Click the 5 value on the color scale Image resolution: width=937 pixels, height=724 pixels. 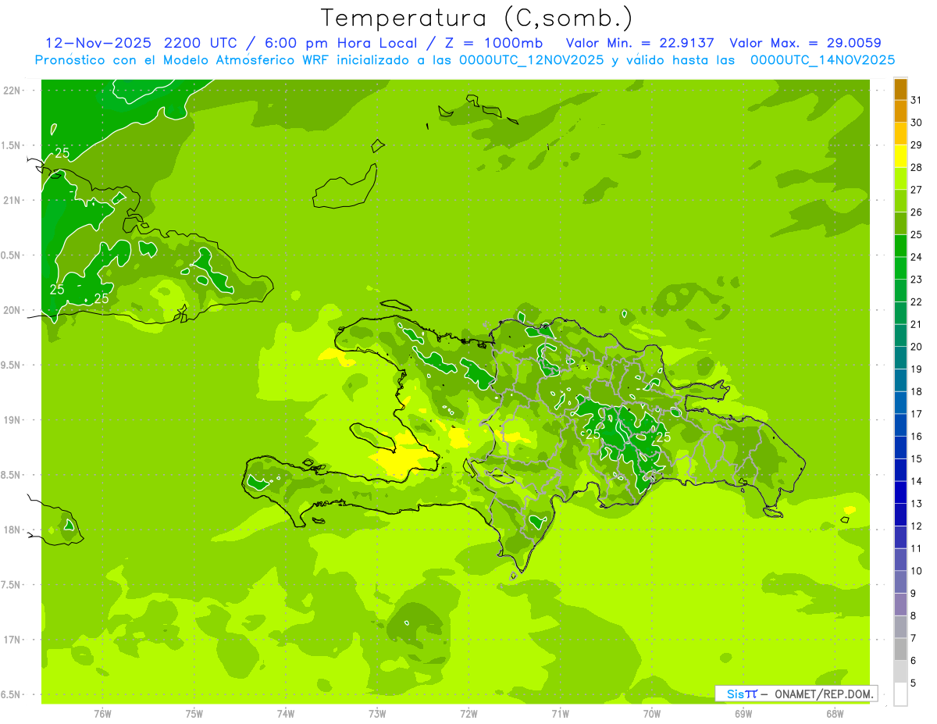tap(914, 683)
